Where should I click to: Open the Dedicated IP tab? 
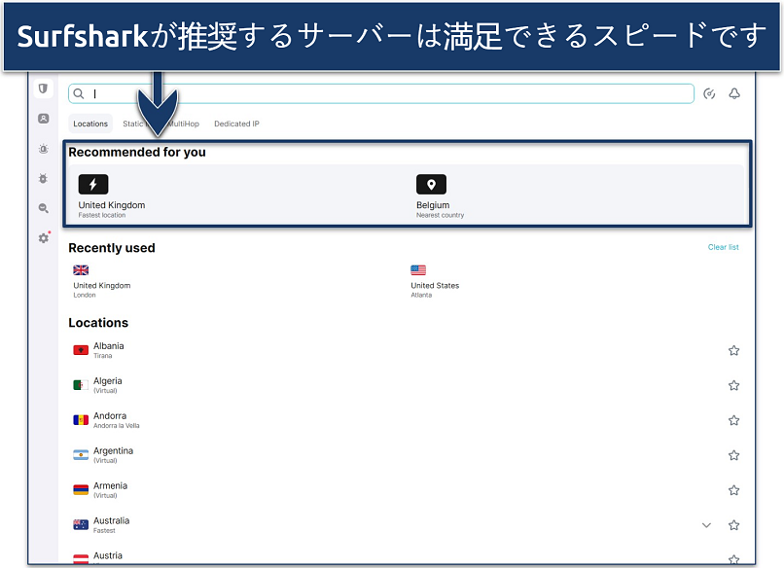click(x=236, y=124)
